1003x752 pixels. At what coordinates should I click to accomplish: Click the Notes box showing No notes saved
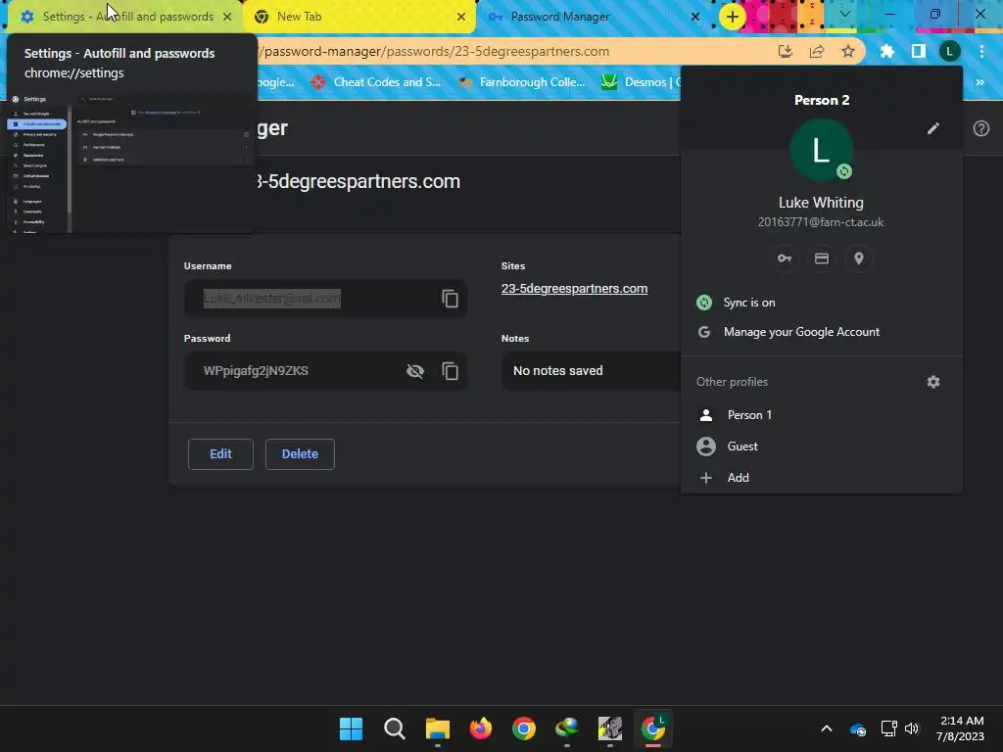[592, 371]
